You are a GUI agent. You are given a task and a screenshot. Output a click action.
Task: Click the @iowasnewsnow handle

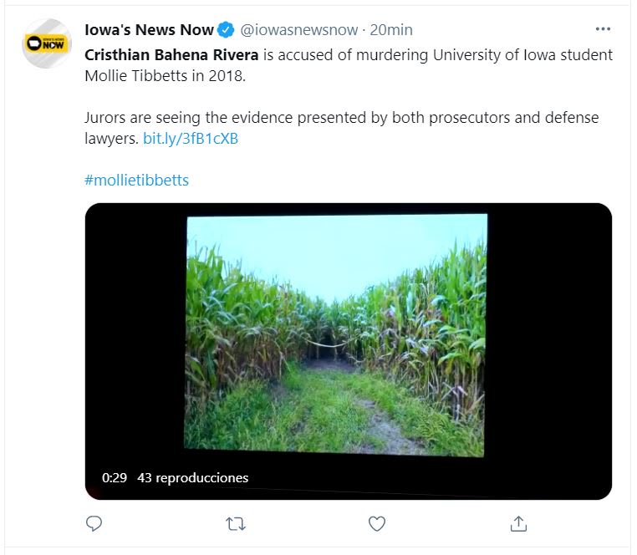pyautogui.click(x=298, y=30)
